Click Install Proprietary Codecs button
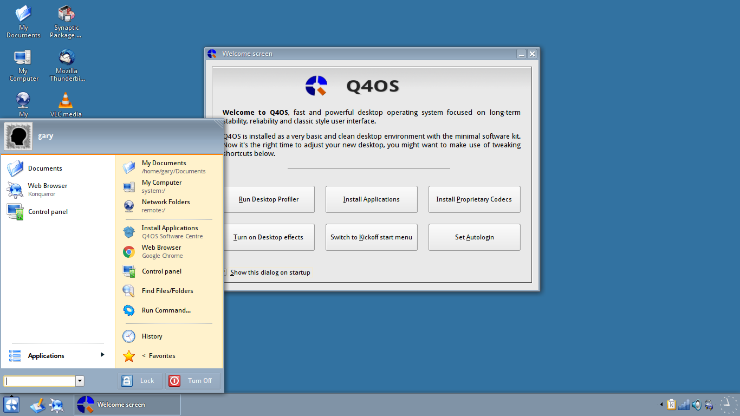The height and width of the screenshot is (416, 740). [475, 199]
